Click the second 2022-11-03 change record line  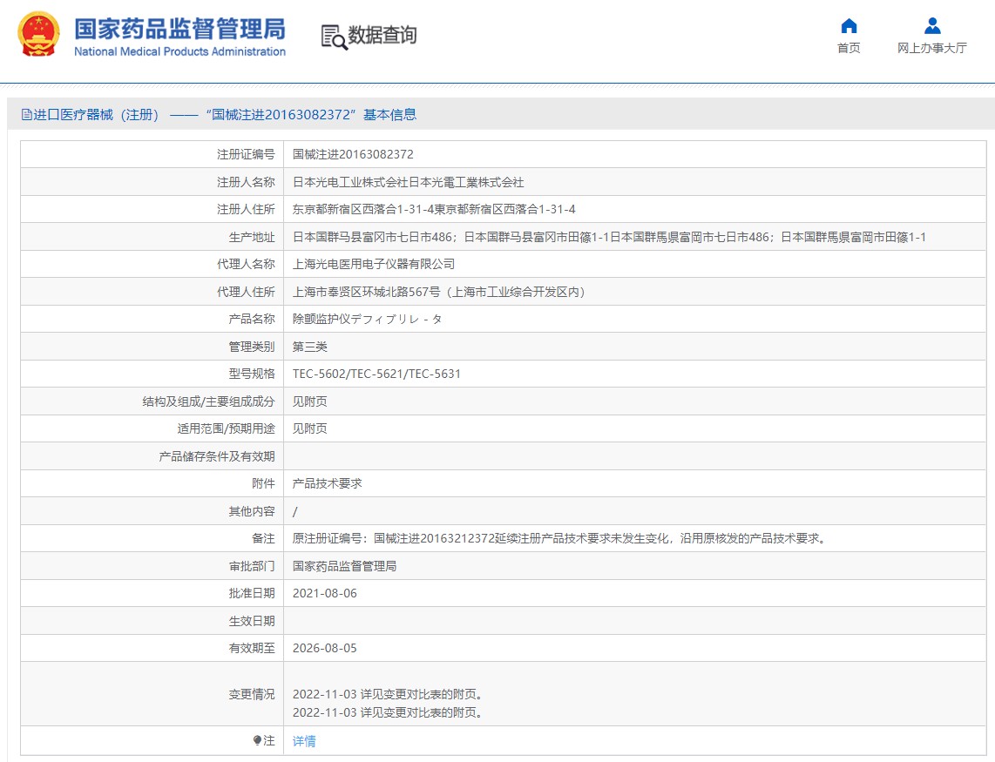[x=388, y=712]
